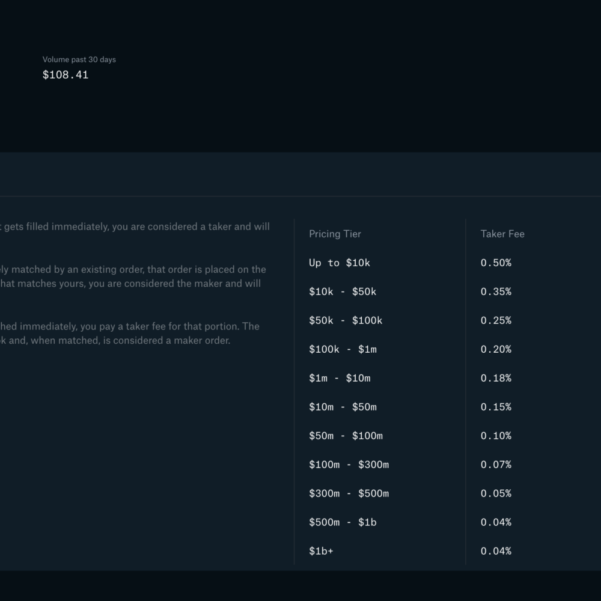This screenshot has height=601, width=601.
Task: Click the Pricing Tier column header
Action: (x=335, y=234)
